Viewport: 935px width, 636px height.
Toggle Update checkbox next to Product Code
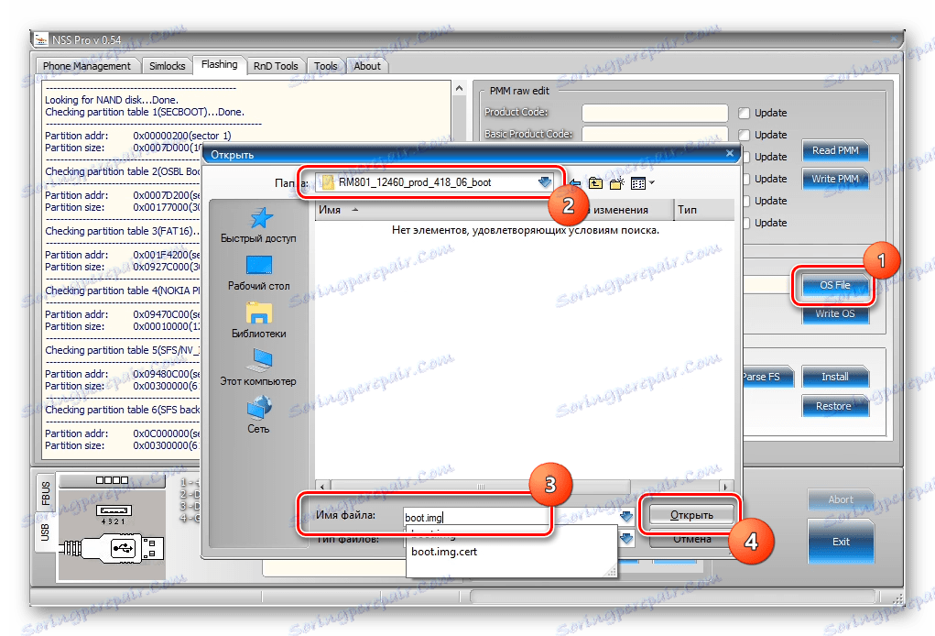point(744,113)
